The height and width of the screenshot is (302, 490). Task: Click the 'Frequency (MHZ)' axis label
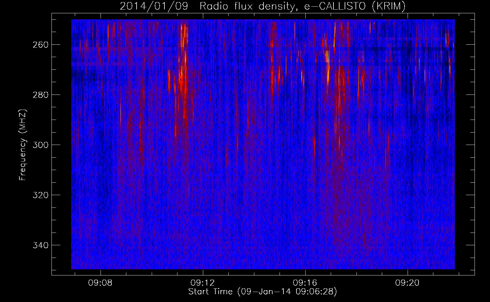[23, 145]
